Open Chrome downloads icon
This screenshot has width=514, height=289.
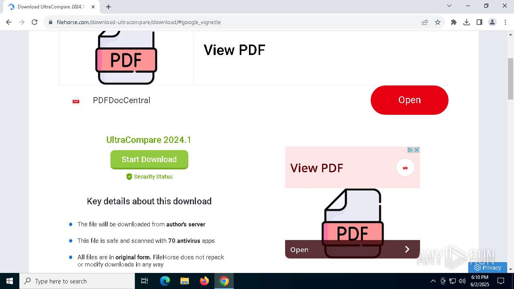[x=467, y=22]
